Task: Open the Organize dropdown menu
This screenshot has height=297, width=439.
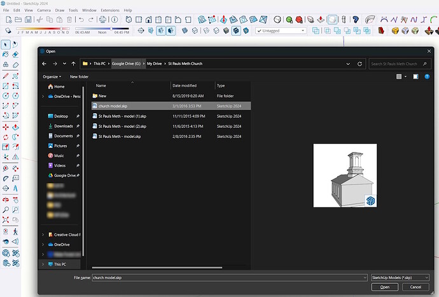Action: pos(52,76)
